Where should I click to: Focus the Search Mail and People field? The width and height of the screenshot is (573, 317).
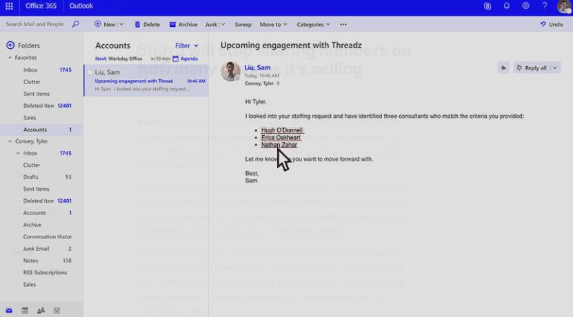[x=34, y=24]
